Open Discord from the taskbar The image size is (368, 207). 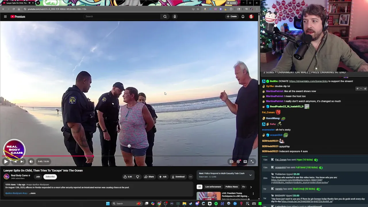coord(197,204)
